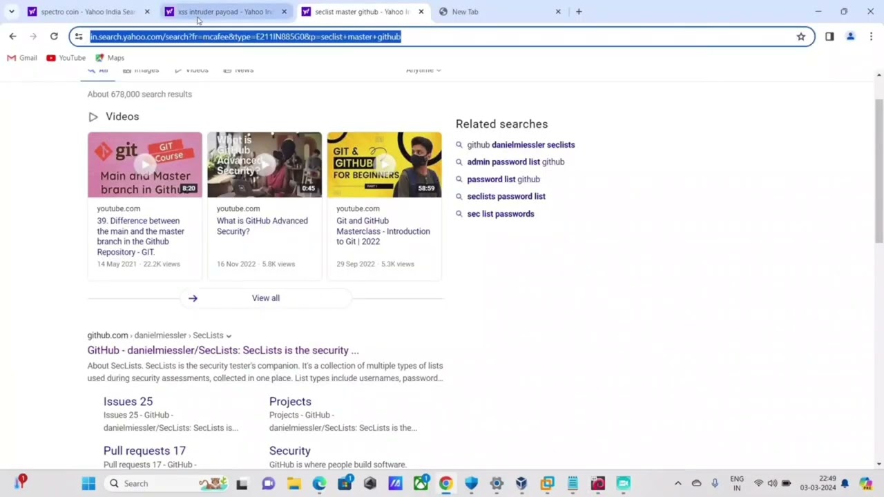
Task: Play the Git and GitHub for Beginners thumbnail
Action: tap(384, 165)
